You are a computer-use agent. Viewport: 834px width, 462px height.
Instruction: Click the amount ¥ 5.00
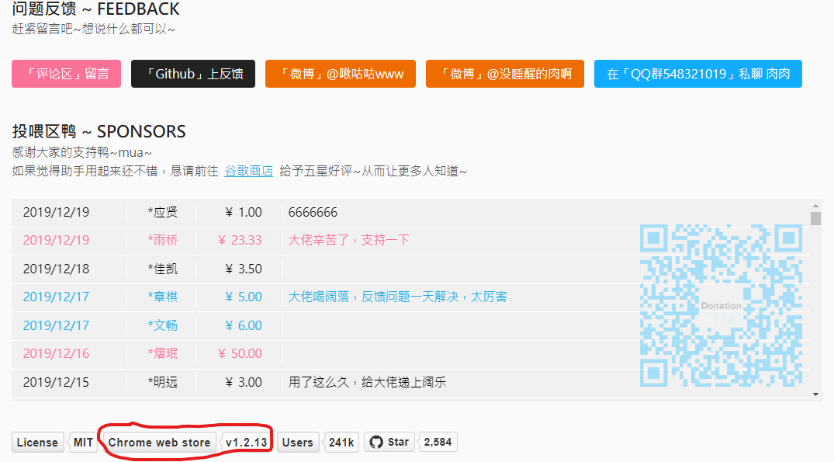tap(244, 297)
